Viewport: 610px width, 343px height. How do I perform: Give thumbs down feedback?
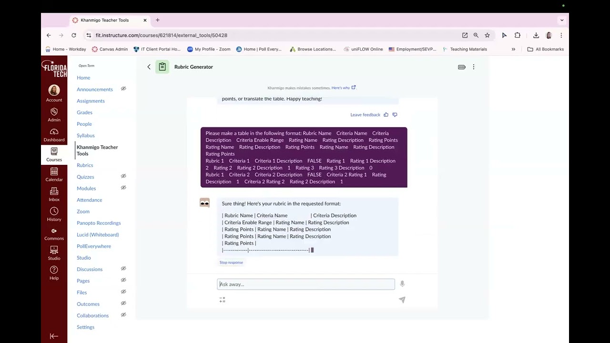tap(395, 115)
